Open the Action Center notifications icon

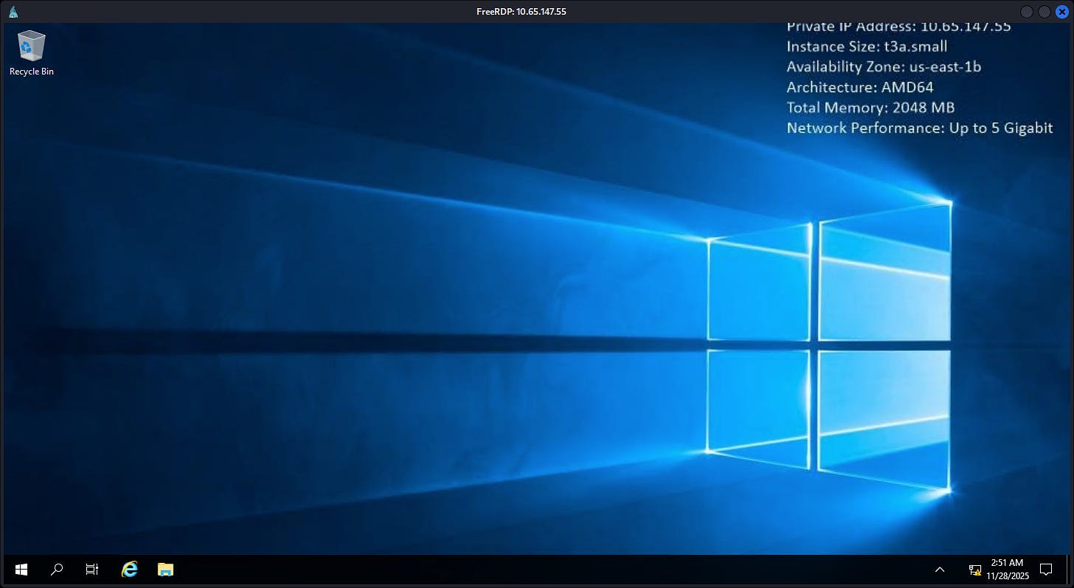click(1045, 569)
